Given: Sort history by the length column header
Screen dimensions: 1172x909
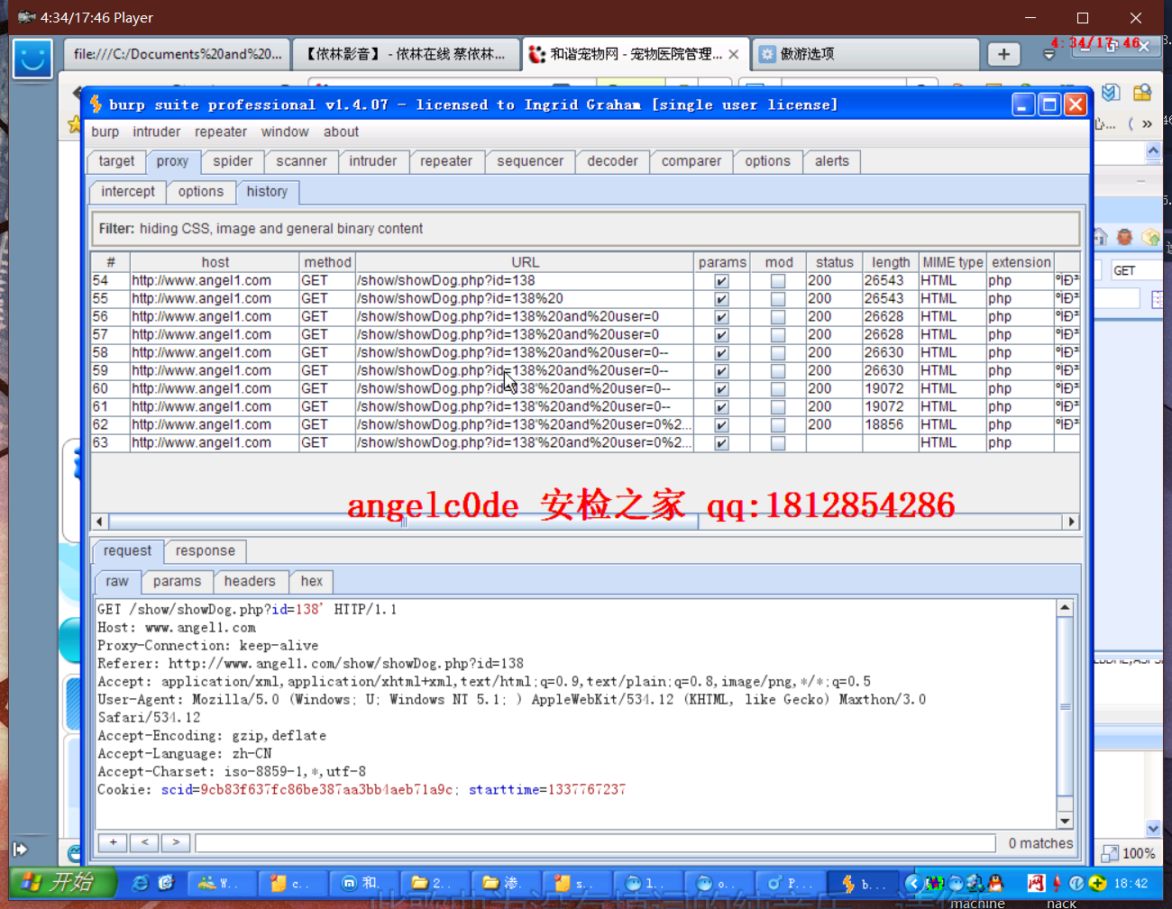Looking at the screenshot, I should pyautogui.click(x=891, y=262).
